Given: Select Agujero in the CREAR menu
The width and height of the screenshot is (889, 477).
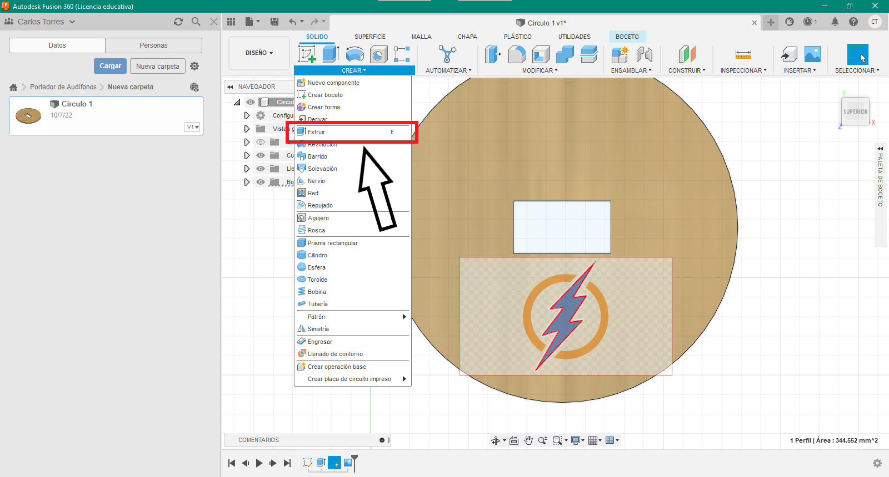Looking at the screenshot, I should (x=352, y=218).
